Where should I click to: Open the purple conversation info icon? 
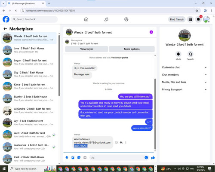click(x=151, y=32)
